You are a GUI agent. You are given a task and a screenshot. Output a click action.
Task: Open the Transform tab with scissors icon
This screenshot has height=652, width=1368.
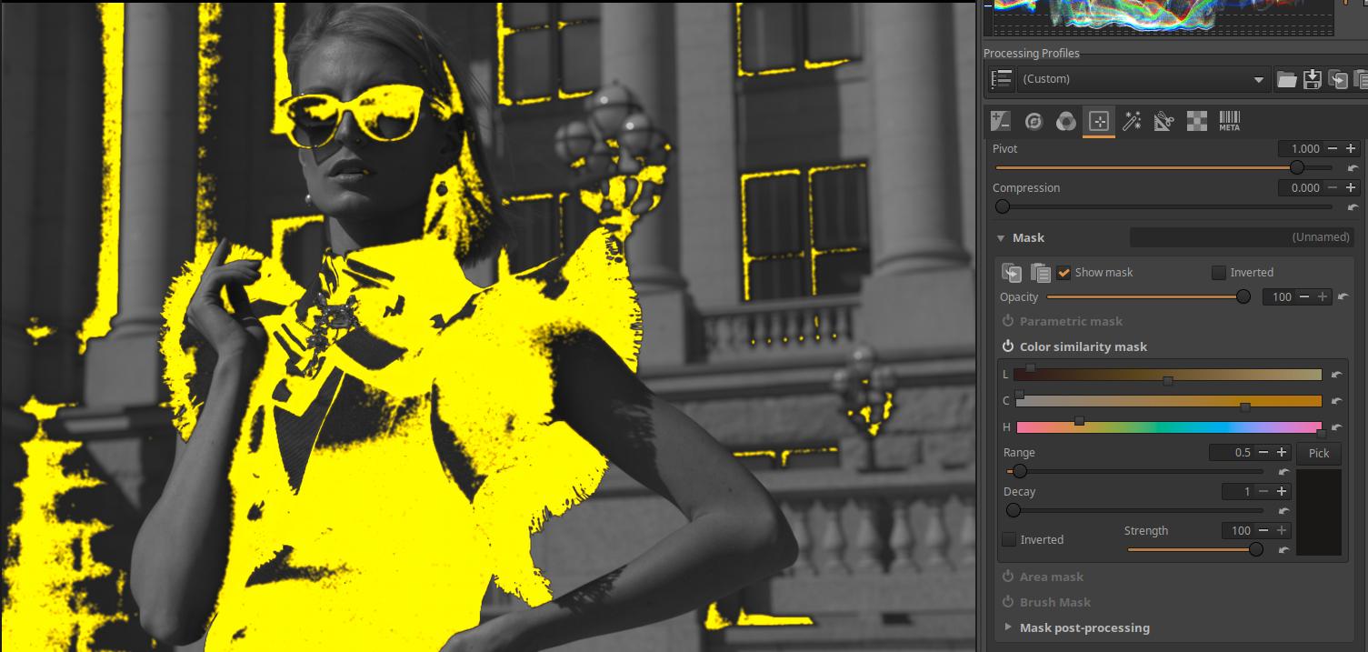[x=1164, y=121]
